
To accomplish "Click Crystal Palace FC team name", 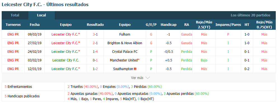I will coord(125,52).
